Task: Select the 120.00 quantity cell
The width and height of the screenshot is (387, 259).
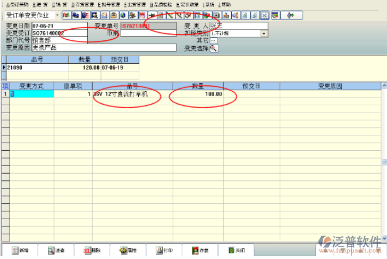Action: click(85, 68)
